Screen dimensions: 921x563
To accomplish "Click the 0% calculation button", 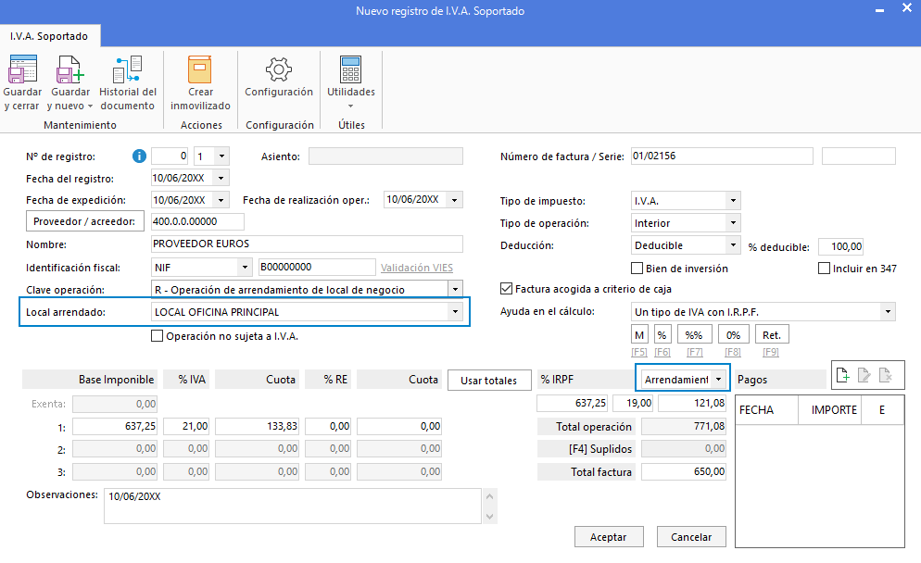I will coord(733,334).
